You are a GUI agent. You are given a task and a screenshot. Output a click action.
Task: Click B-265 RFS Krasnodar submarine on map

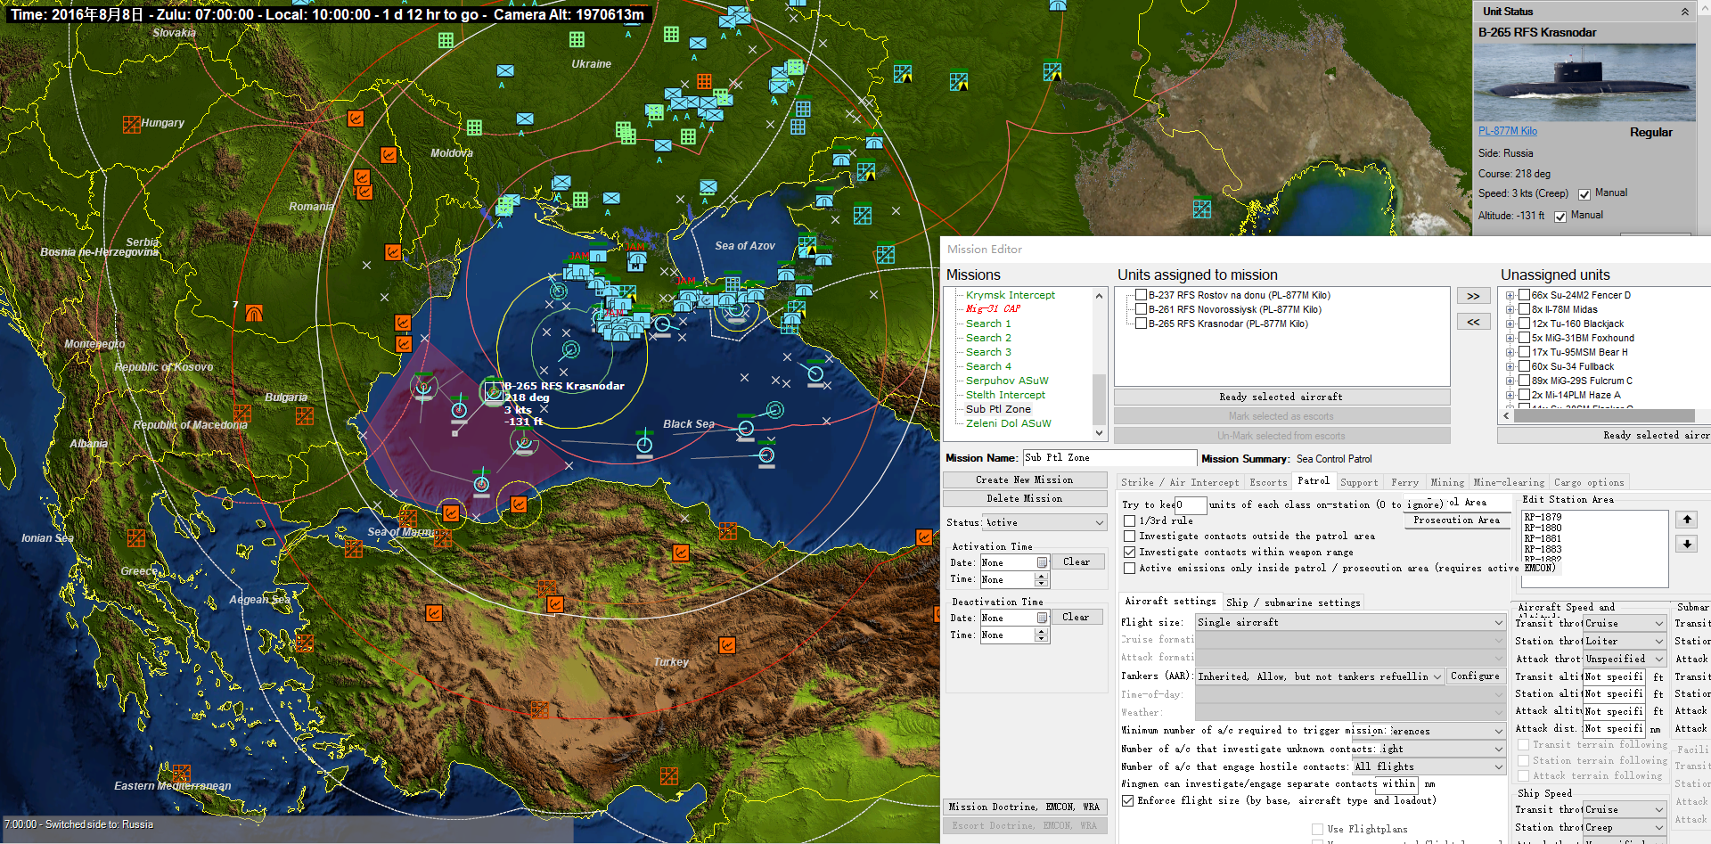click(x=492, y=390)
